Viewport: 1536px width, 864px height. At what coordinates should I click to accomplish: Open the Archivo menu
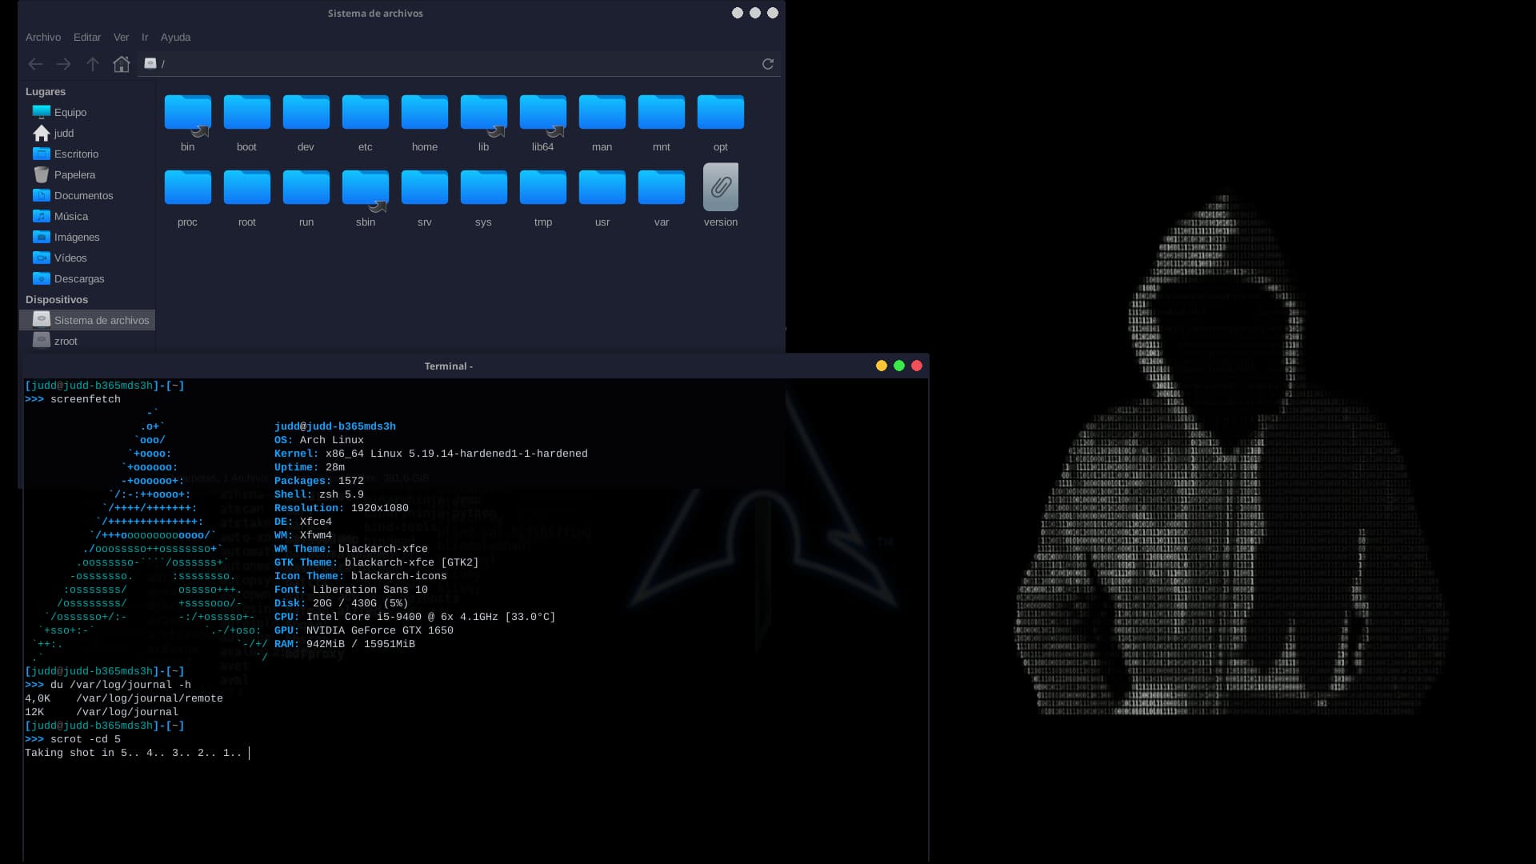tap(43, 38)
